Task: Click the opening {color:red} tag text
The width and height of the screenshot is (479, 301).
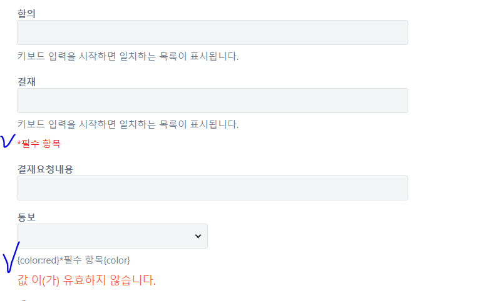Action: point(38,260)
